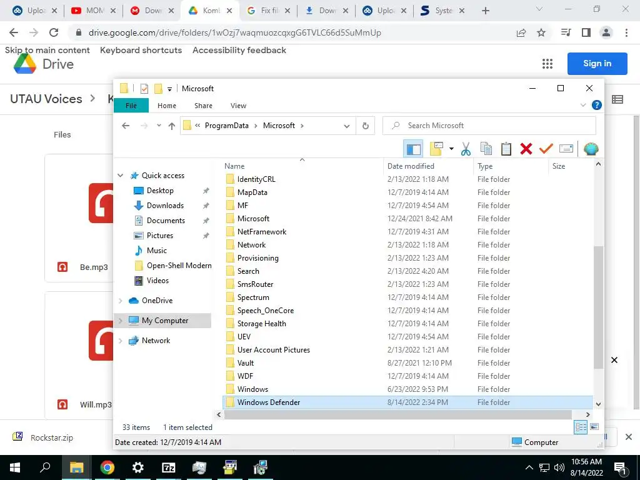Click the share page icon in Chrome

[x=521, y=33]
